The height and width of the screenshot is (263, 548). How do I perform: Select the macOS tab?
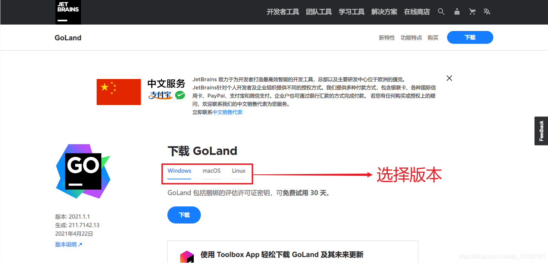(x=211, y=171)
